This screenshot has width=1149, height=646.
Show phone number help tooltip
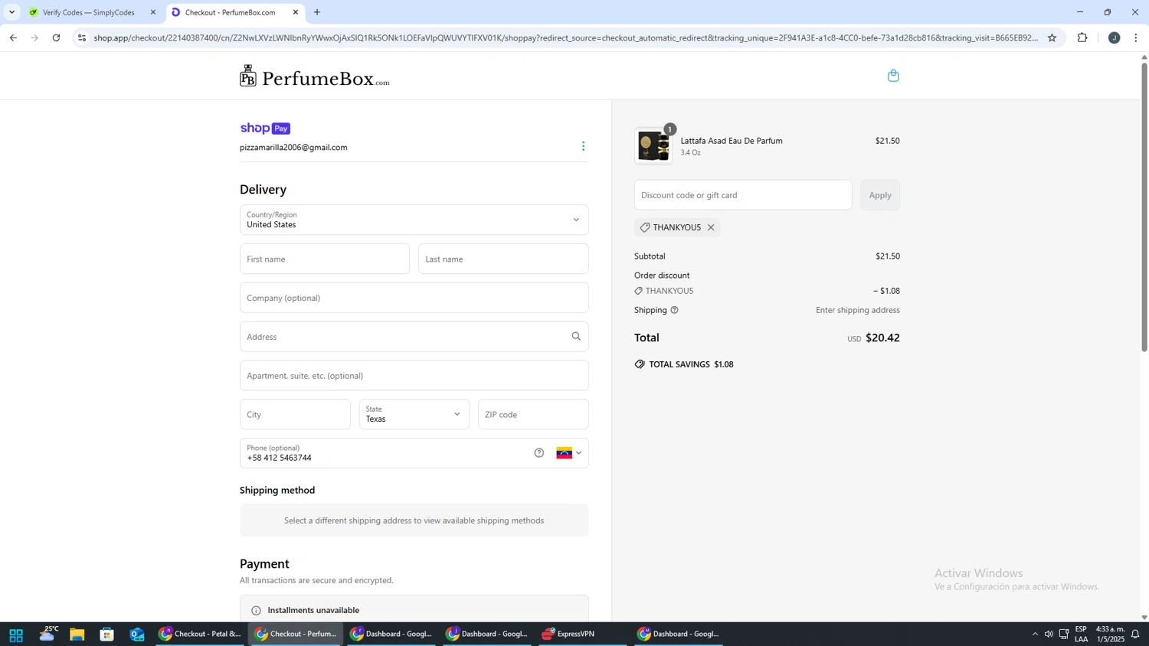[x=539, y=453]
